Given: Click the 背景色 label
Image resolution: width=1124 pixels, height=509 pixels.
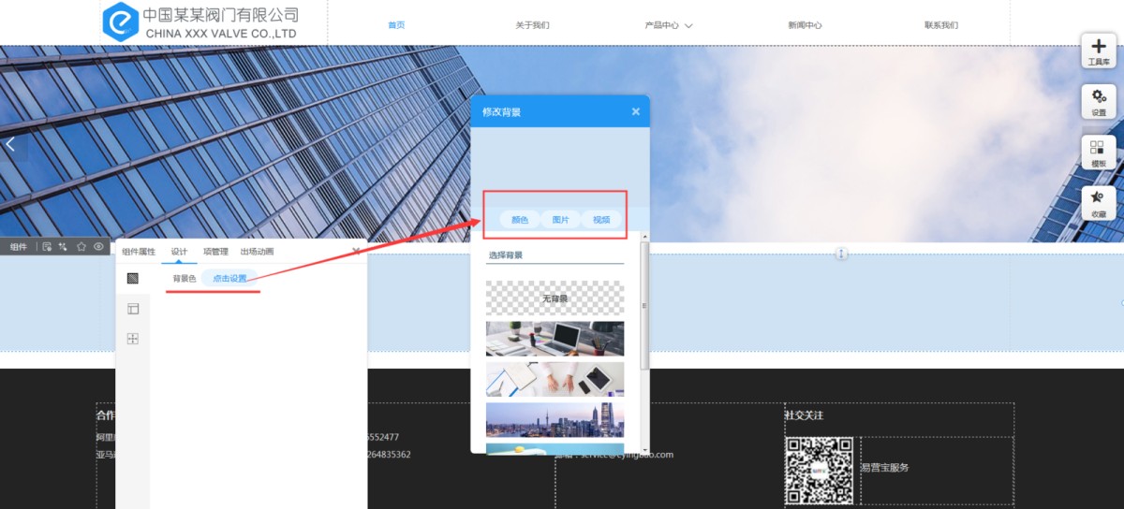Looking at the screenshot, I should pyautogui.click(x=185, y=279).
